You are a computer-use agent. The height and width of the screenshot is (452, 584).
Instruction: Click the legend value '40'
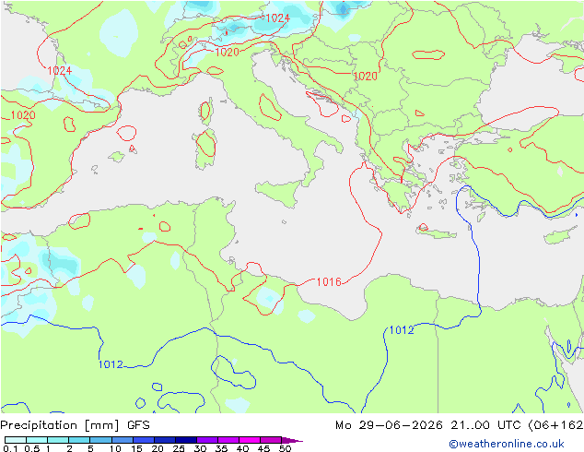pos(242,448)
